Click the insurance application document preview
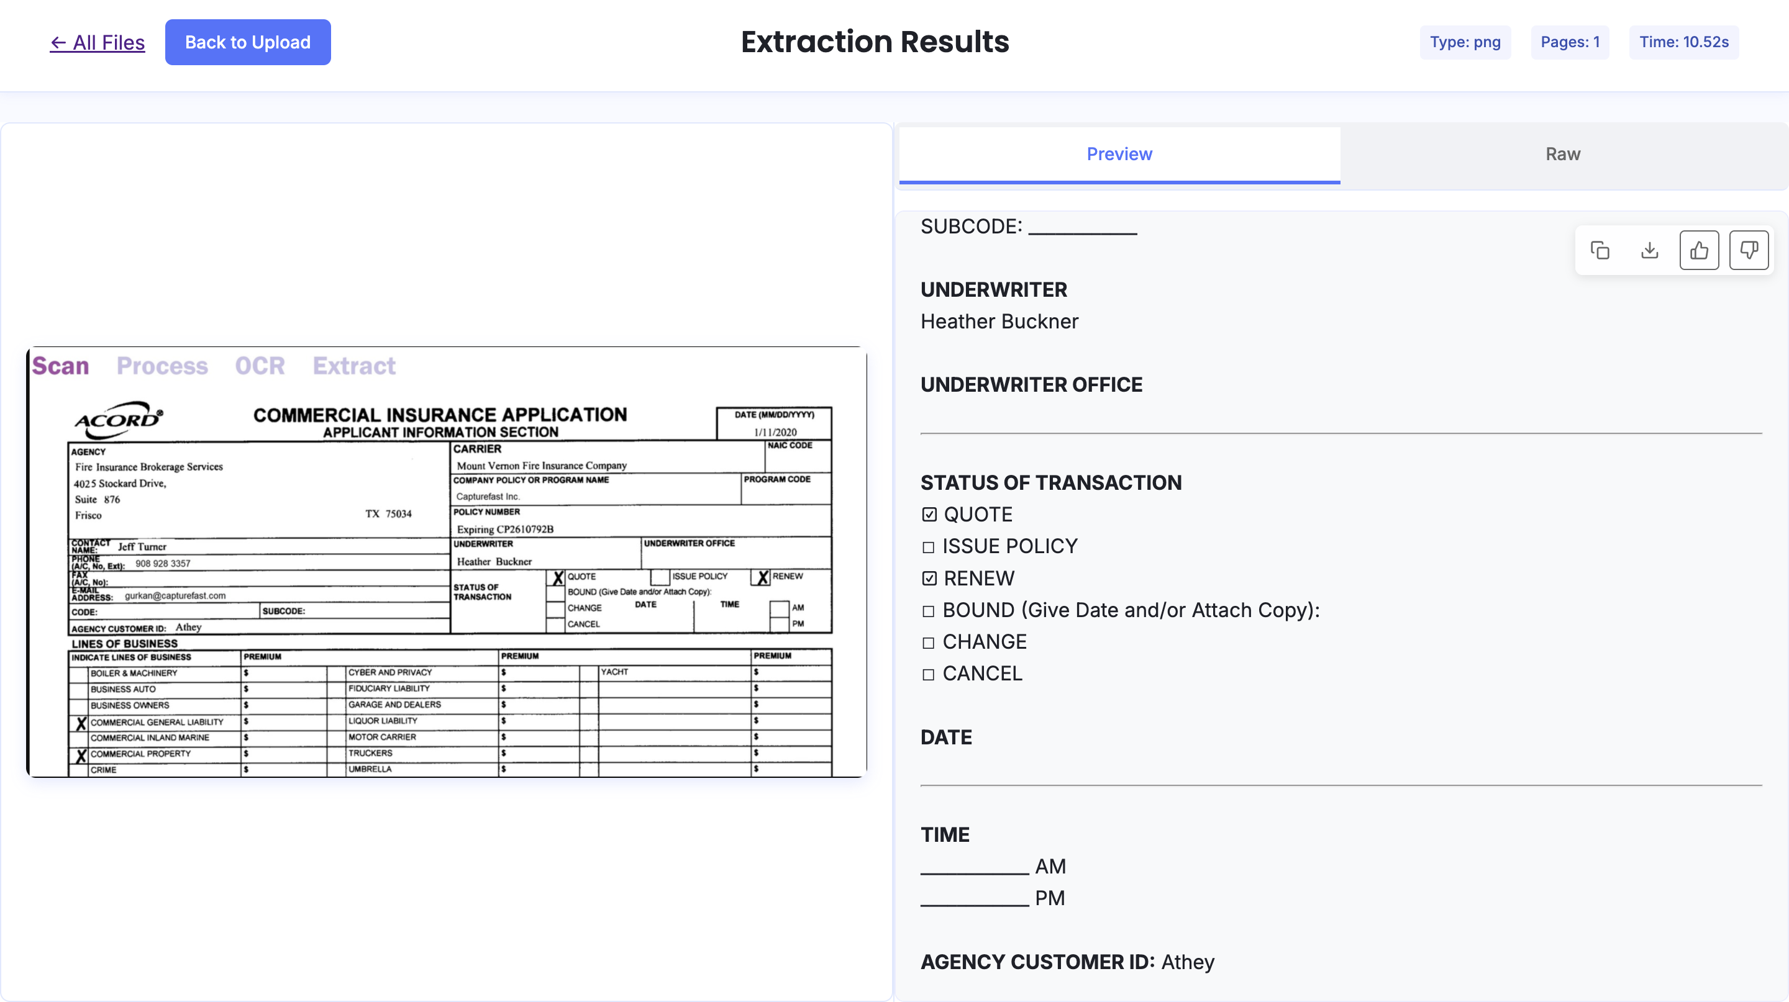This screenshot has height=1002, width=1789. click(445, 562)
